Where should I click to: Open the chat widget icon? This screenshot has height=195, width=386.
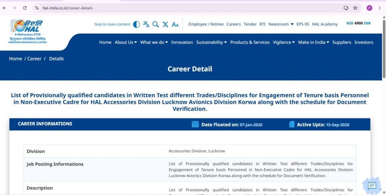click(x=372, y=186)
